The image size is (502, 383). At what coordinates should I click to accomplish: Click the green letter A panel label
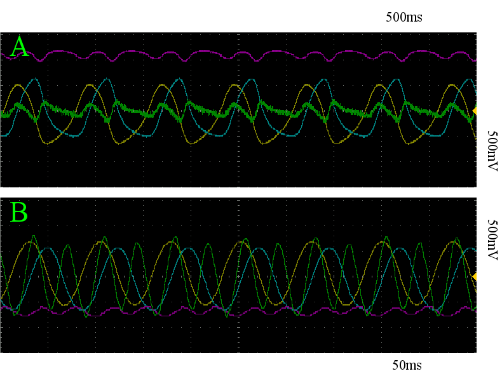pos(20,47)
